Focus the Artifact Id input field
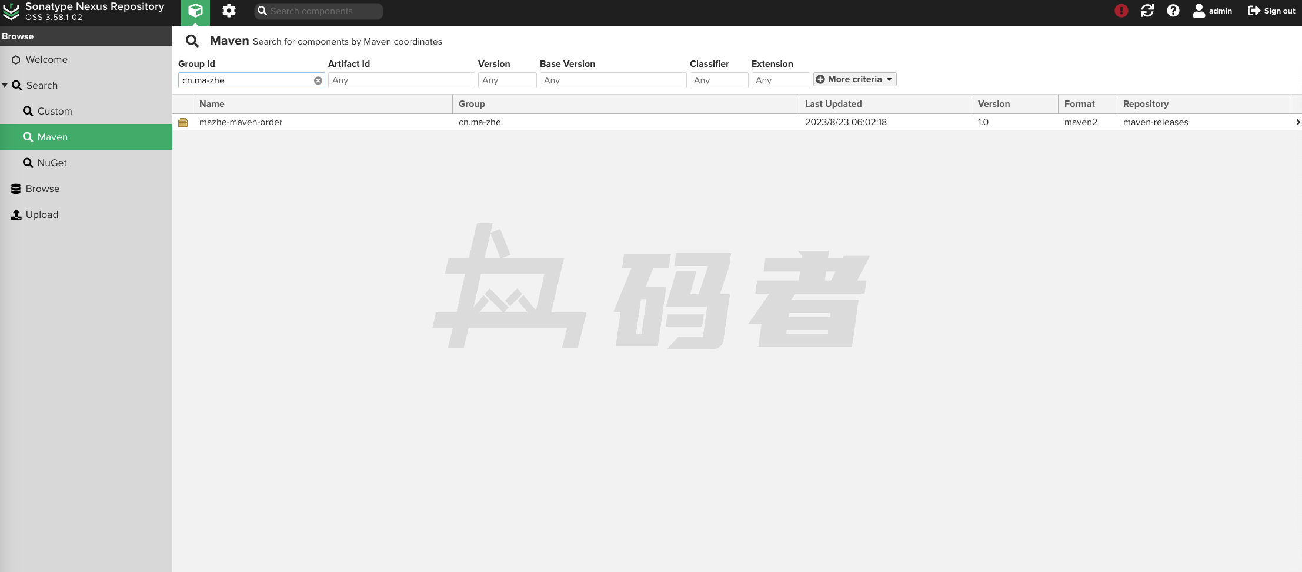 point(401,80)
